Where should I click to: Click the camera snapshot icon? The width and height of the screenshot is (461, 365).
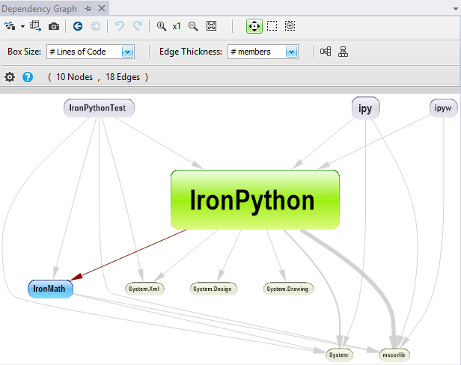[x=54, y=26]
